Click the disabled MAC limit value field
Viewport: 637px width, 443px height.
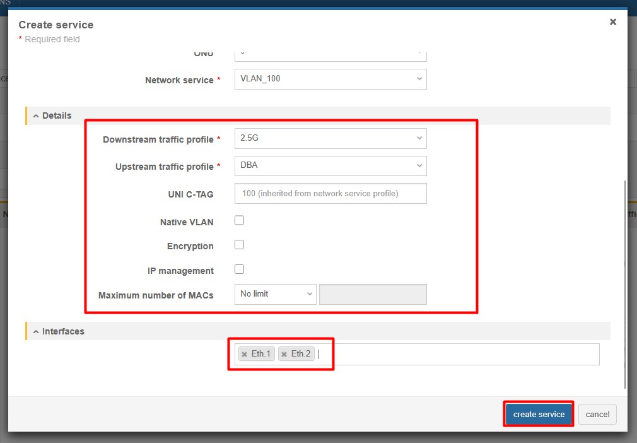point(373,294)
